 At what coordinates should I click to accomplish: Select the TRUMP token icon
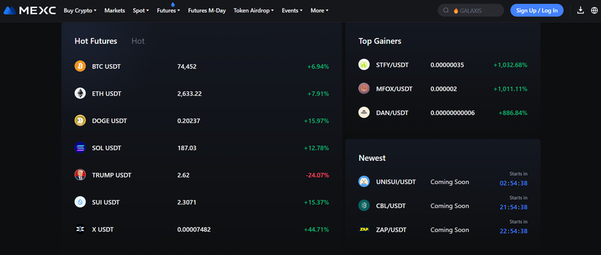click(80, 175)
